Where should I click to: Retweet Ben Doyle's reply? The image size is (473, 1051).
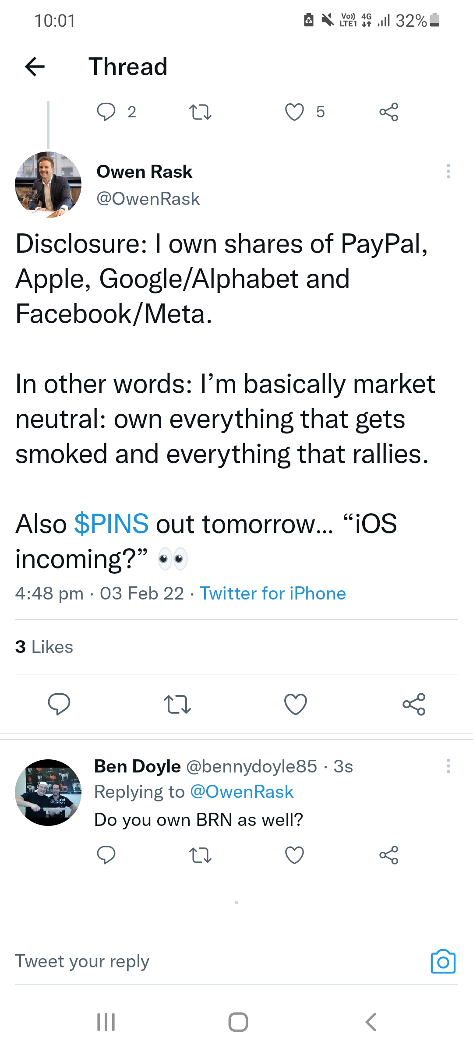pos(200,855)
